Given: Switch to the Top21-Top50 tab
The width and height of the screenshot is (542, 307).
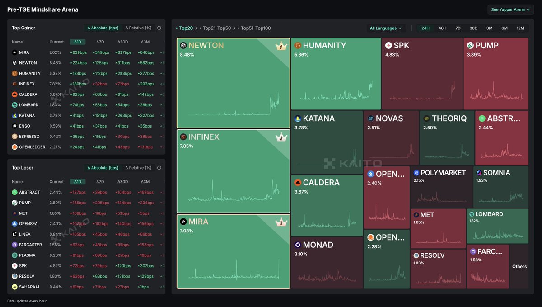Looking at the screenshot, I should click(217, 28).
